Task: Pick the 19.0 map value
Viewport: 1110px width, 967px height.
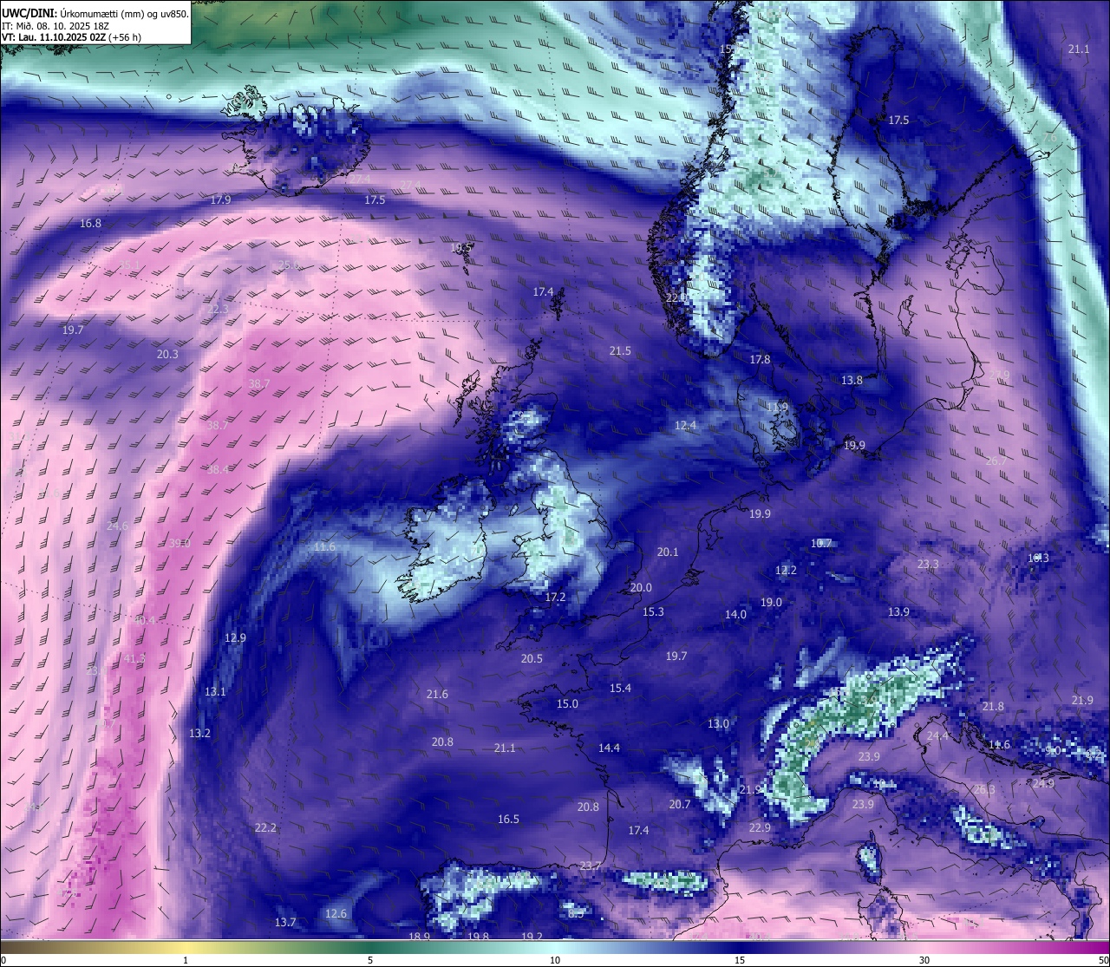Action: click(x=771, y=602)
